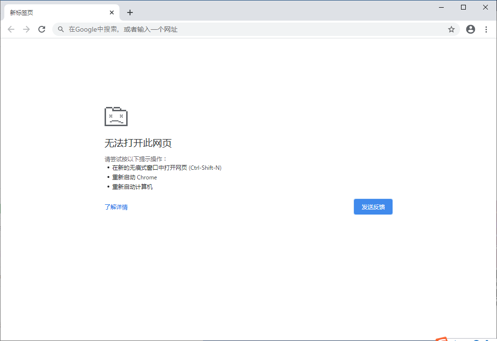Click the partially visible logo at bottom right
This screenshot has width=497, height=341.
442,338
